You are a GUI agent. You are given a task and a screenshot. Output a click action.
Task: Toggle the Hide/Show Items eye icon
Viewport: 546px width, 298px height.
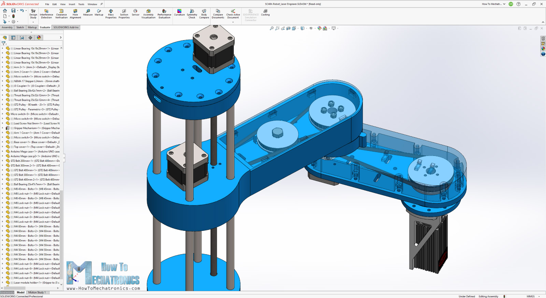coord(311,29)
